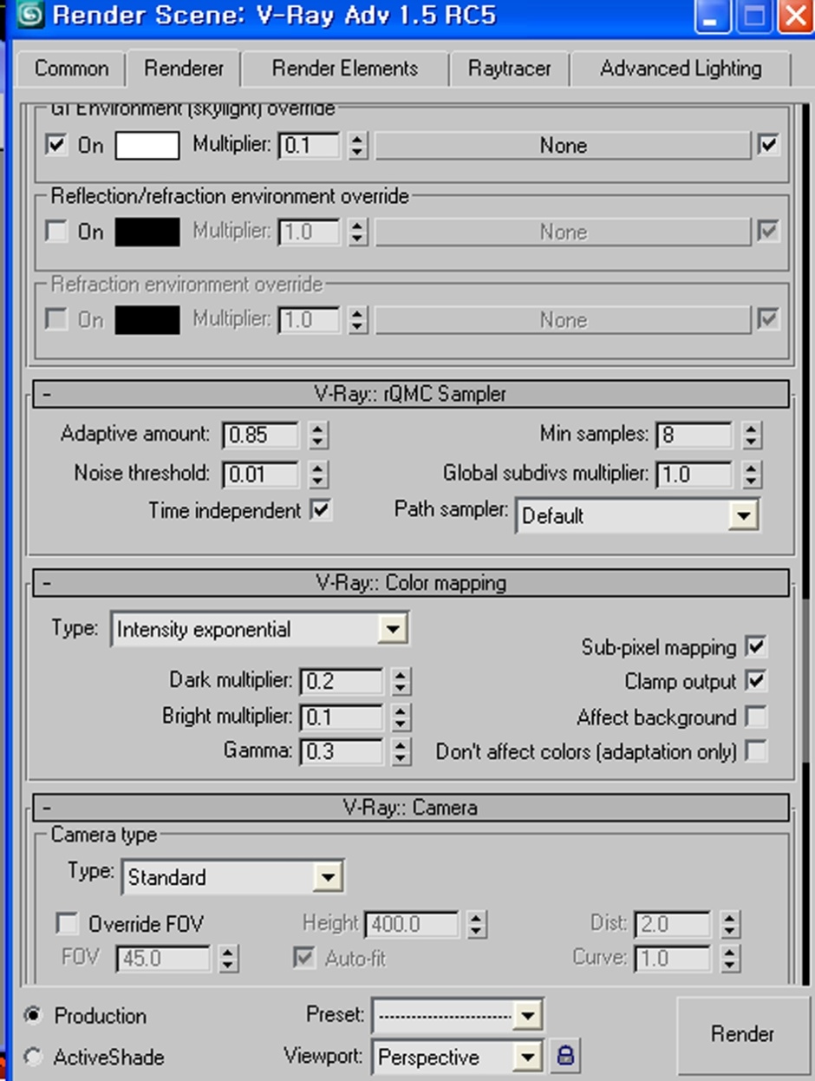Select the ActiveShade radio button
This screenshot has width=815, height=1081.
tap(34, 1057)
